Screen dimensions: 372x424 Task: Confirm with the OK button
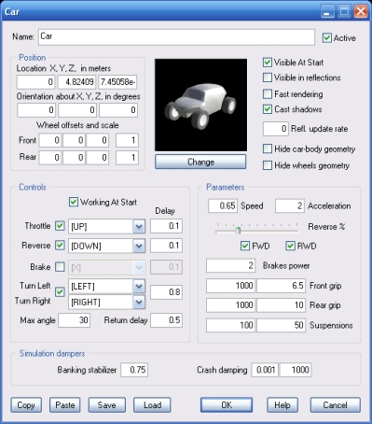[x=227, y=405]
